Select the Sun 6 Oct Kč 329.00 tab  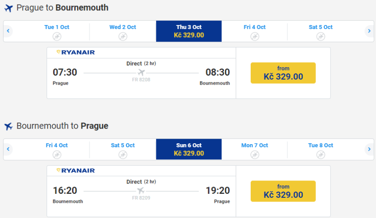pyautogui.click(x=189, y=149)
